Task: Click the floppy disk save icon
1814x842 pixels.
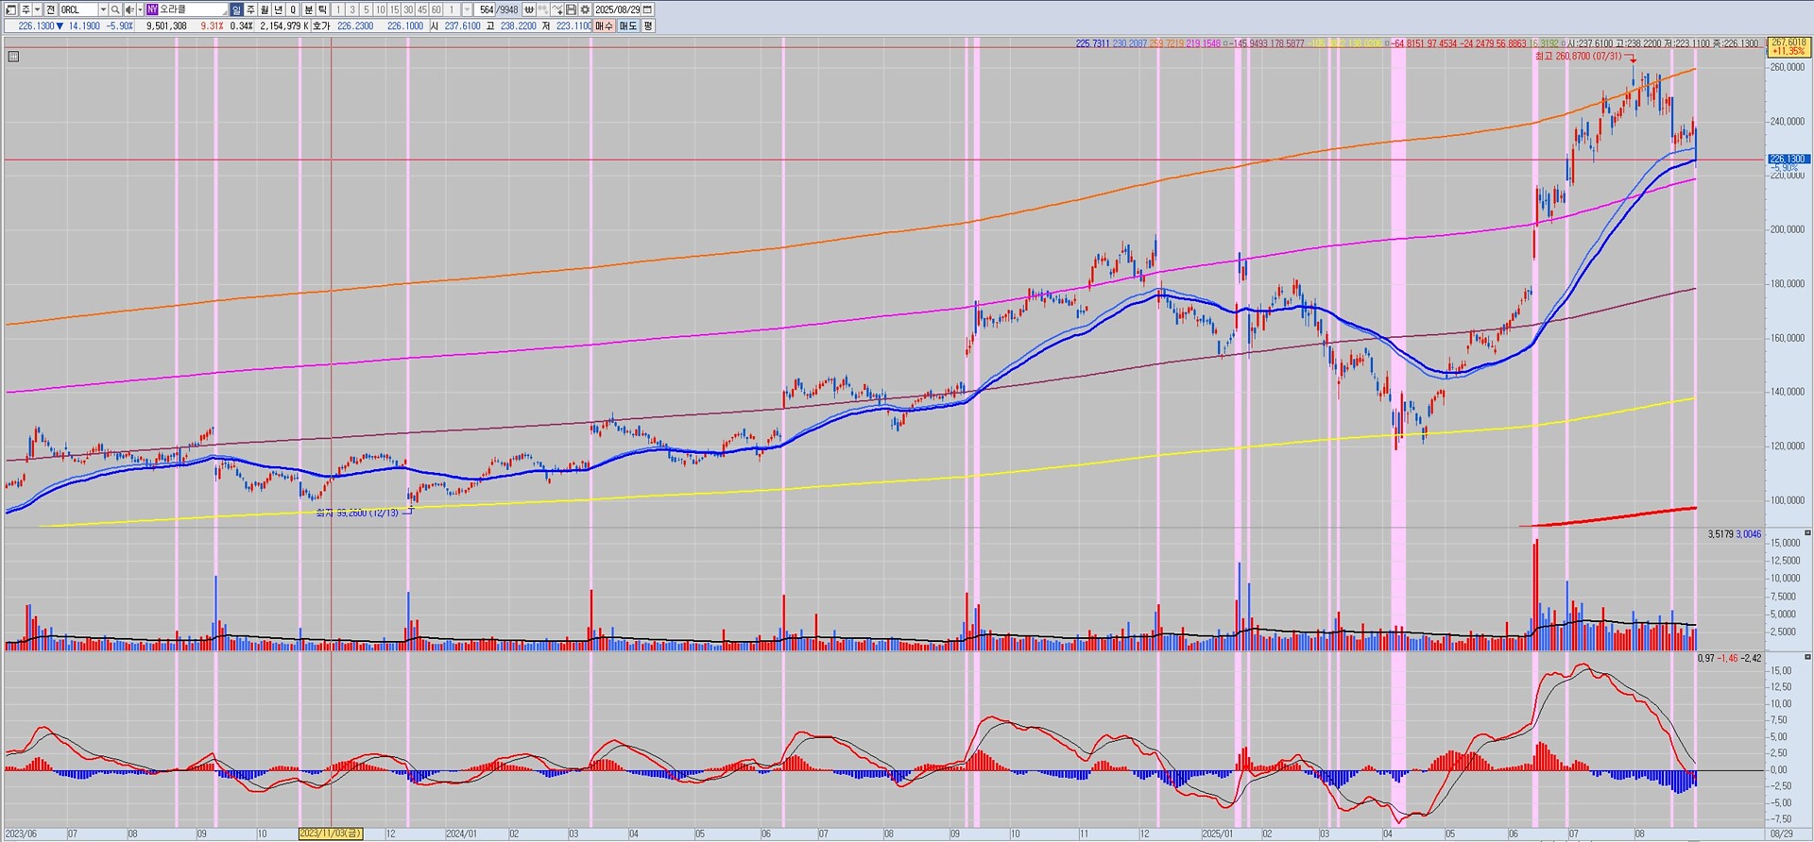Action: point(572,9)
